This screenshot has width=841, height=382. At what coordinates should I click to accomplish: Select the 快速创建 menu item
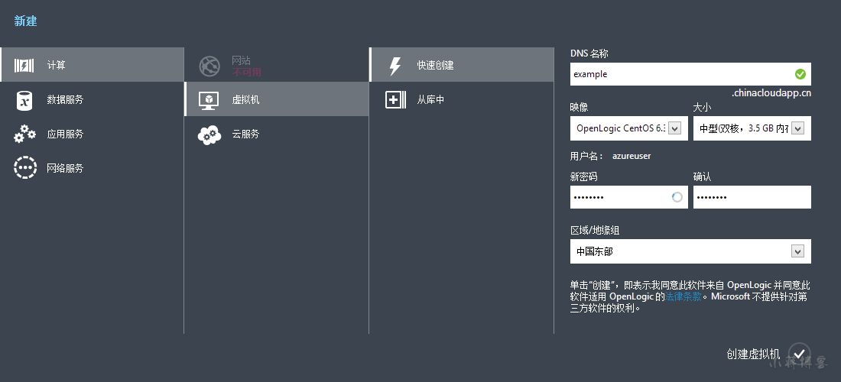coord(461,65)
